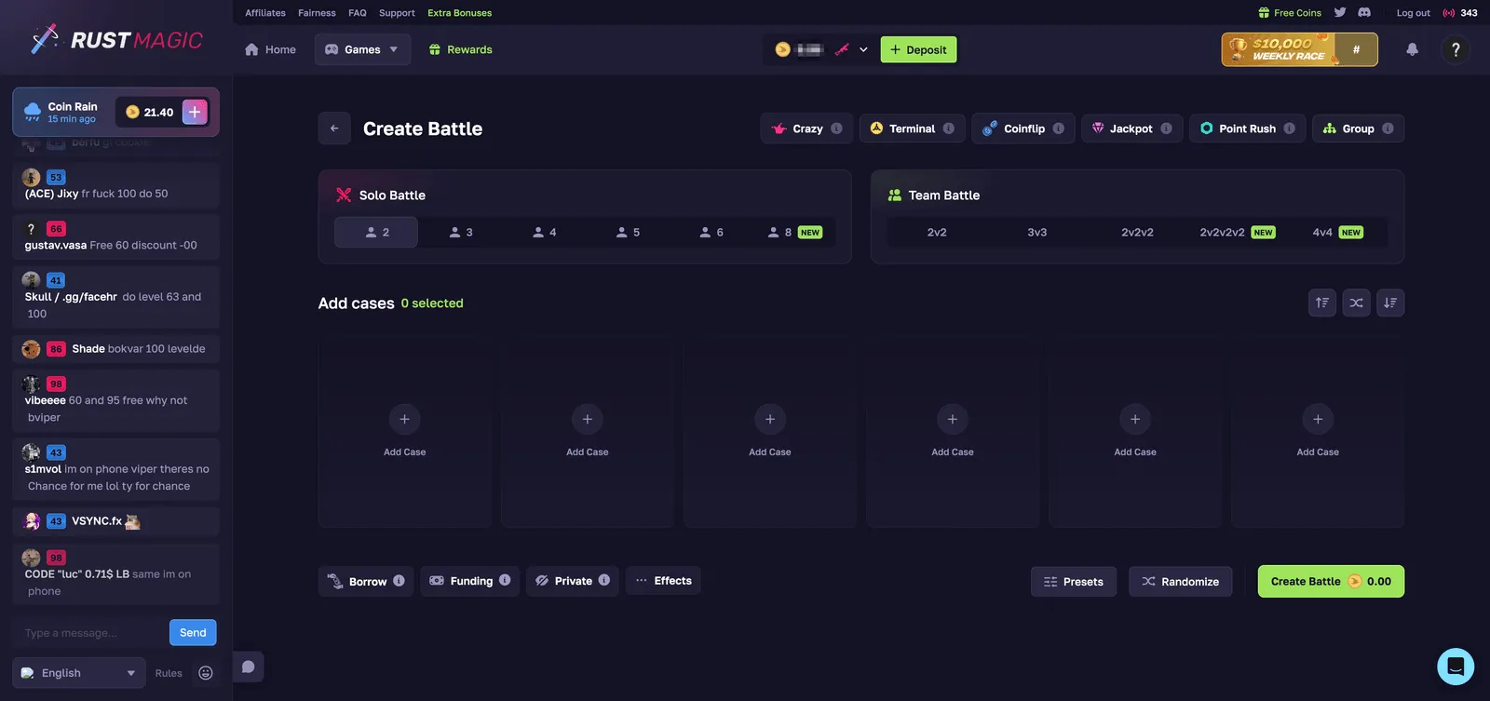Image resolution: width=1490 pixels, height=701 pixels.
Task: Open Presets menu
Action: coord(1074,582)
